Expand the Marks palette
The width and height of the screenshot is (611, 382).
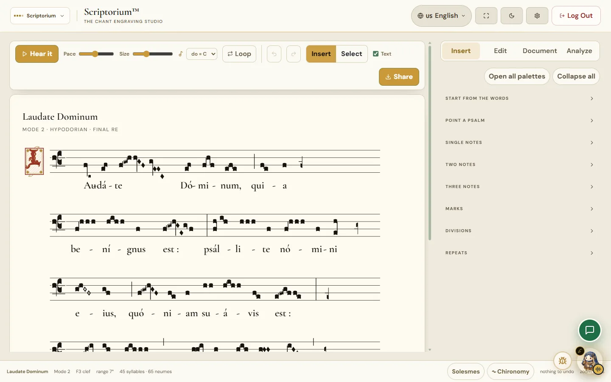click(x=520, y=209)
